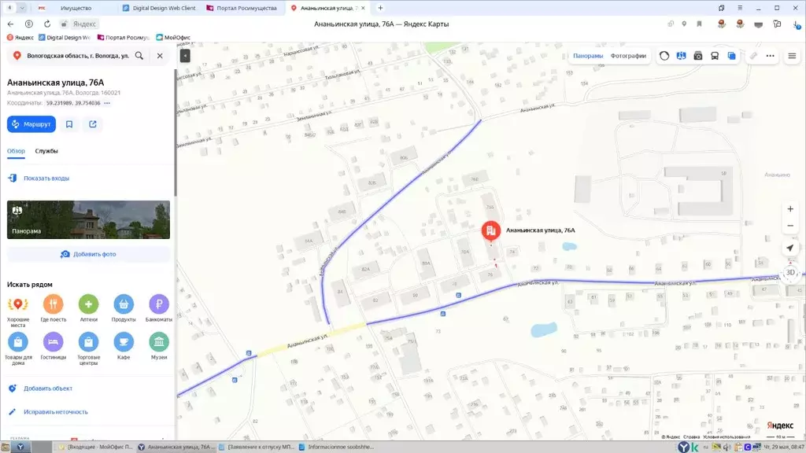This screenshot has height=453, width=806.
Task: Search nearby Аптеки
Action: click(x=88, y=308)
